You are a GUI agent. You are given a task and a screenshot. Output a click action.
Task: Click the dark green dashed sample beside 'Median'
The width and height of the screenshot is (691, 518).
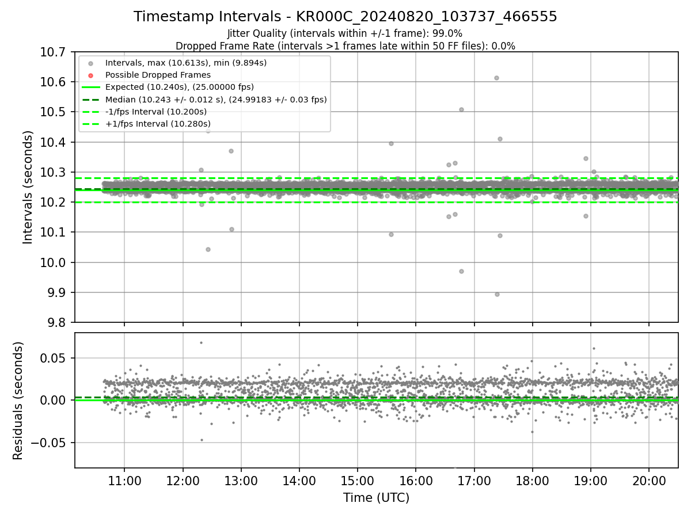pyautogui.click(x=91, y=100)
